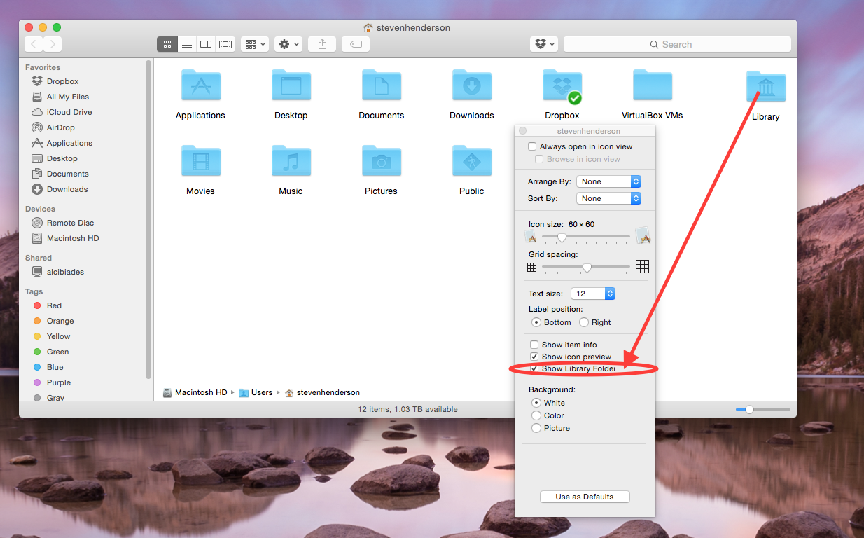Check the Show item info box
Screen dimensions: 864x538
coord(534,345)
